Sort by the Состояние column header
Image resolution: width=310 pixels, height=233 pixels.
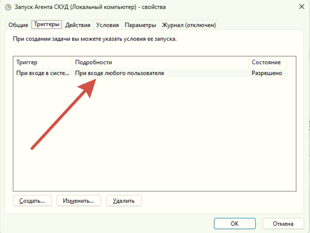click(x=267, y=62)
